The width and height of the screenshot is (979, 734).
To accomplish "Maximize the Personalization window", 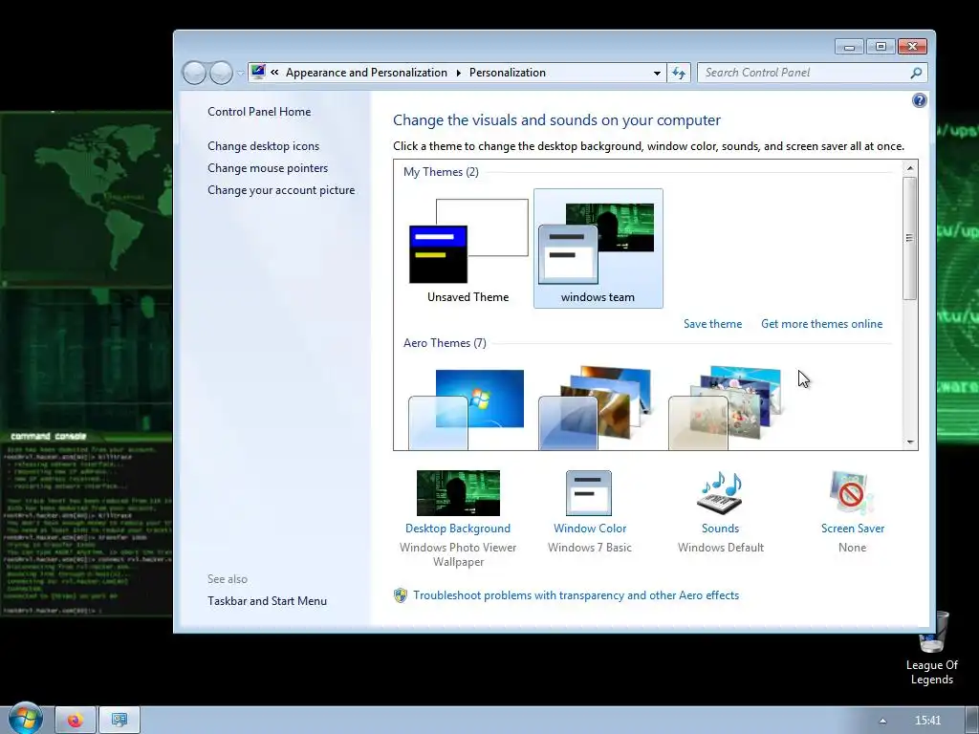I will pyautogui.click(x=881, y=47).
